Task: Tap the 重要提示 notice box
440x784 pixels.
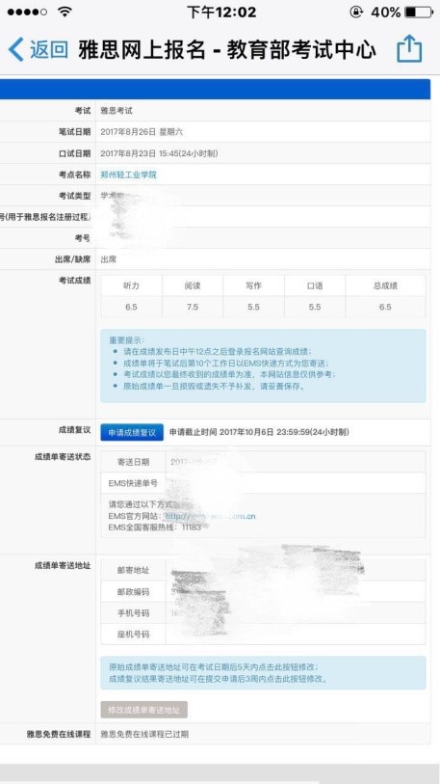Action: pyautogui.click(x=263, y=365)
